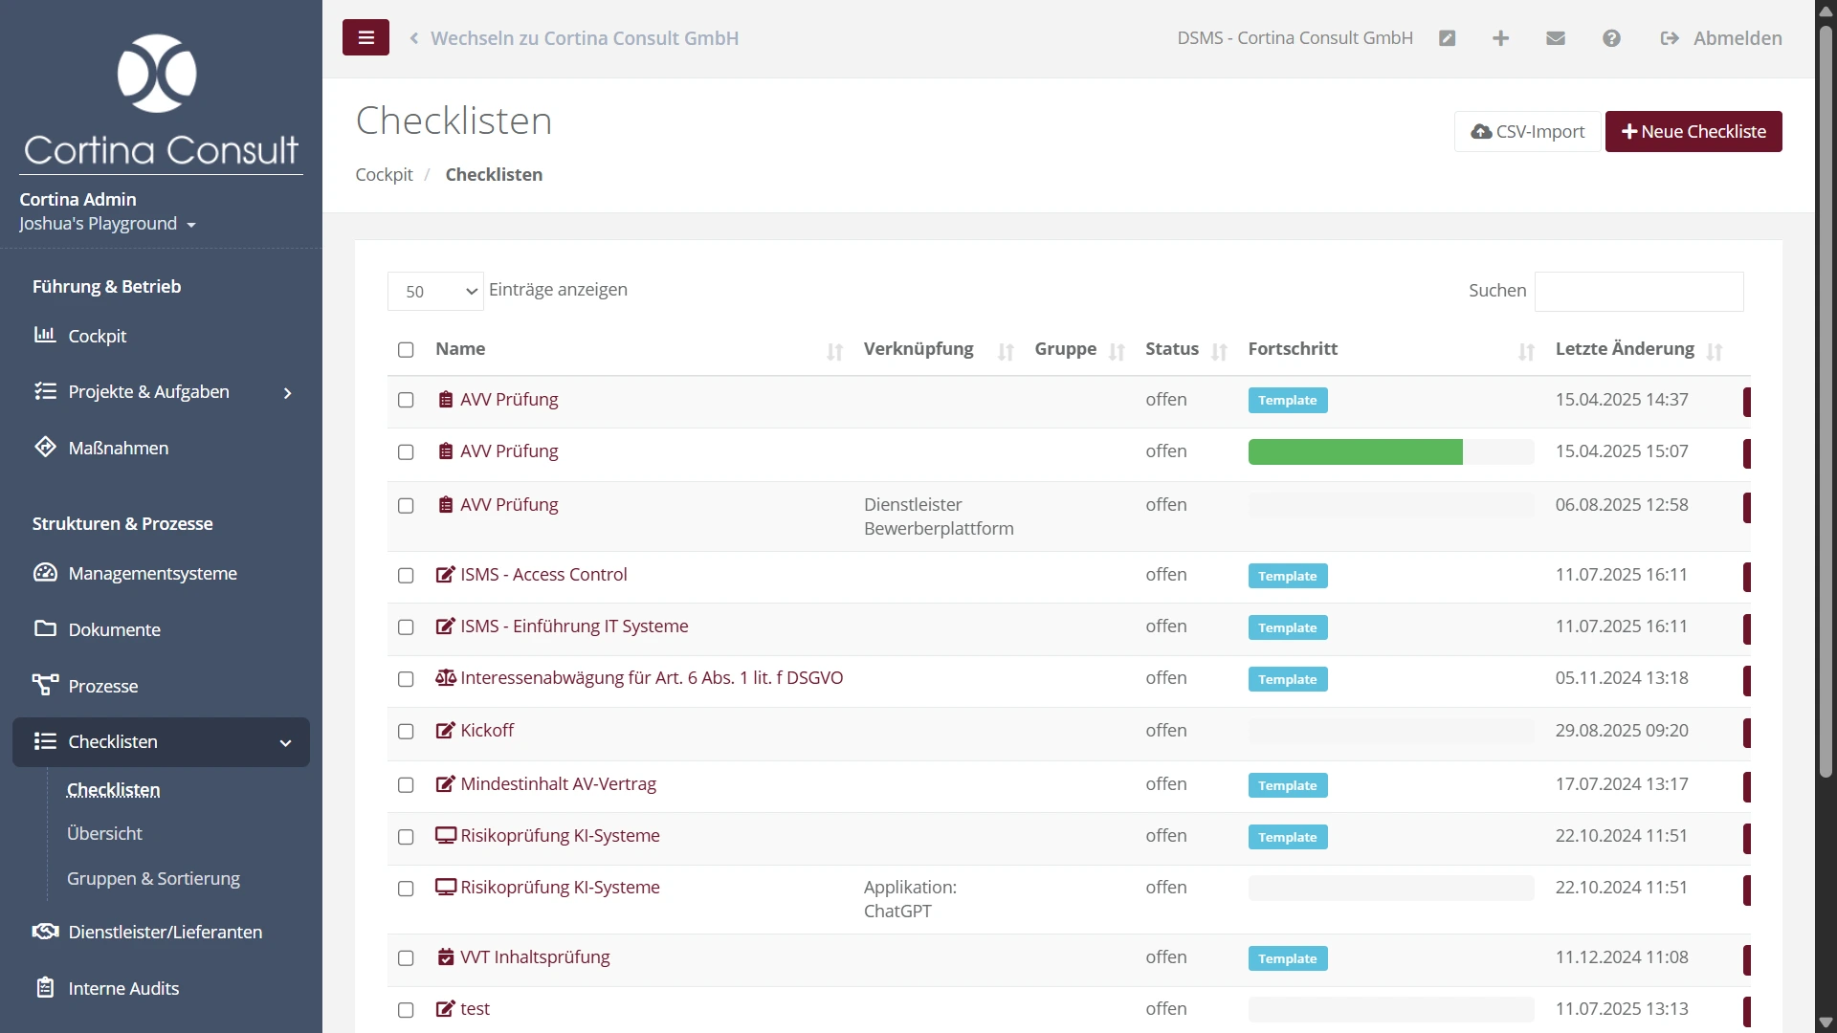Click the Dienstleister/Lieferanten handshake icon
This screenshot has height=1033, width=1837.
(x=45, y=932)
